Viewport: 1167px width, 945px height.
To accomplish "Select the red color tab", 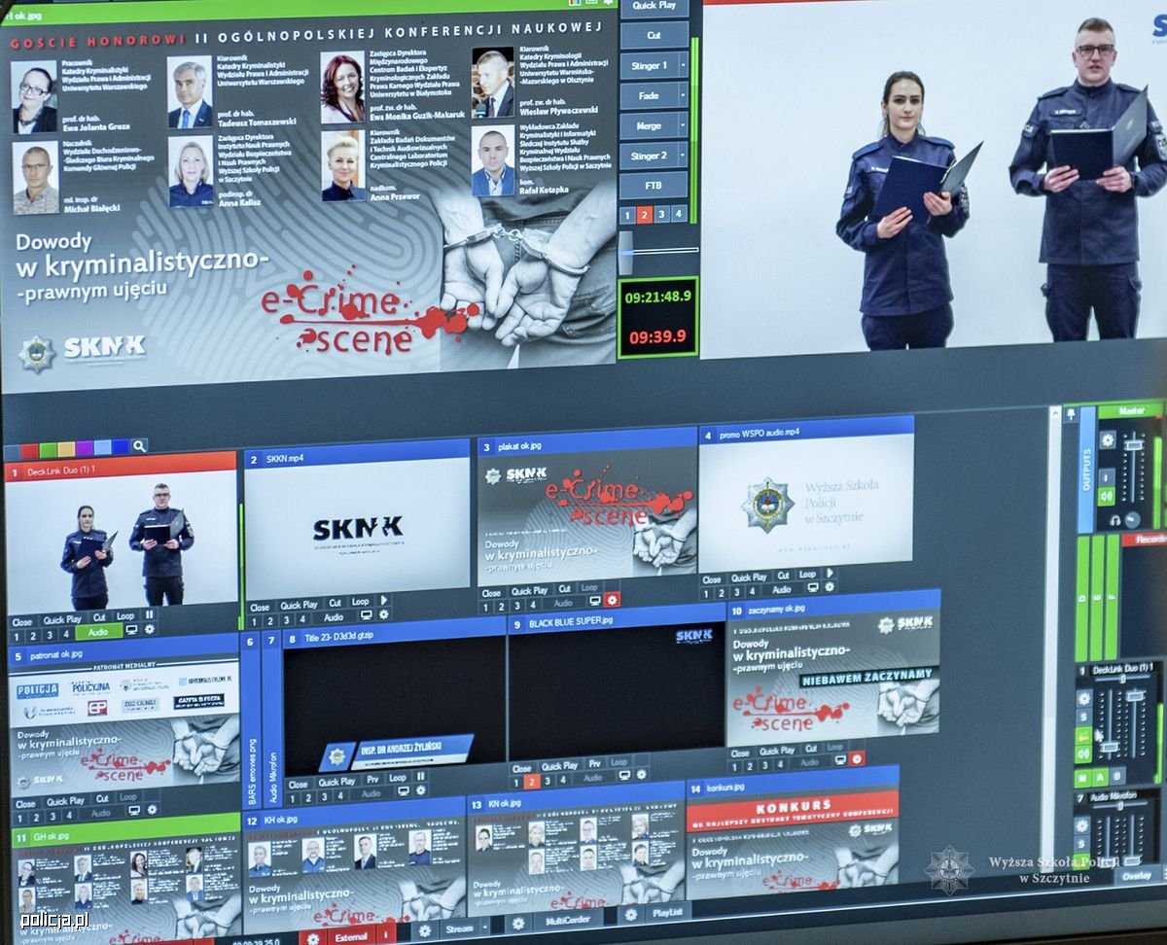I will tap(30, 449).
